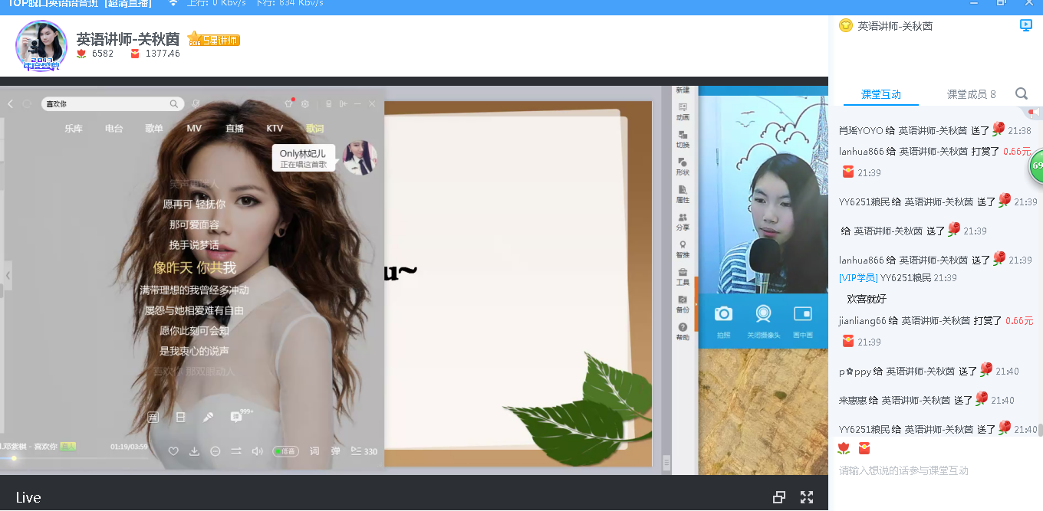1043x511 pixels.
Task: Send a rose flower gift icon
Action: click(844, 448)
